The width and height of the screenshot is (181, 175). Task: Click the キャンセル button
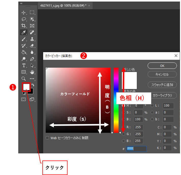162,75
